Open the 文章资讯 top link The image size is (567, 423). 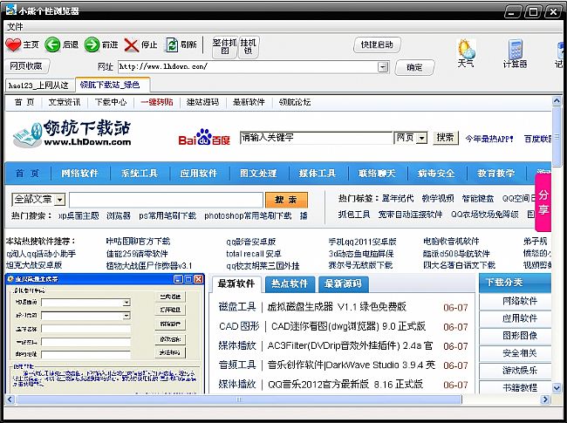(65, 102)
